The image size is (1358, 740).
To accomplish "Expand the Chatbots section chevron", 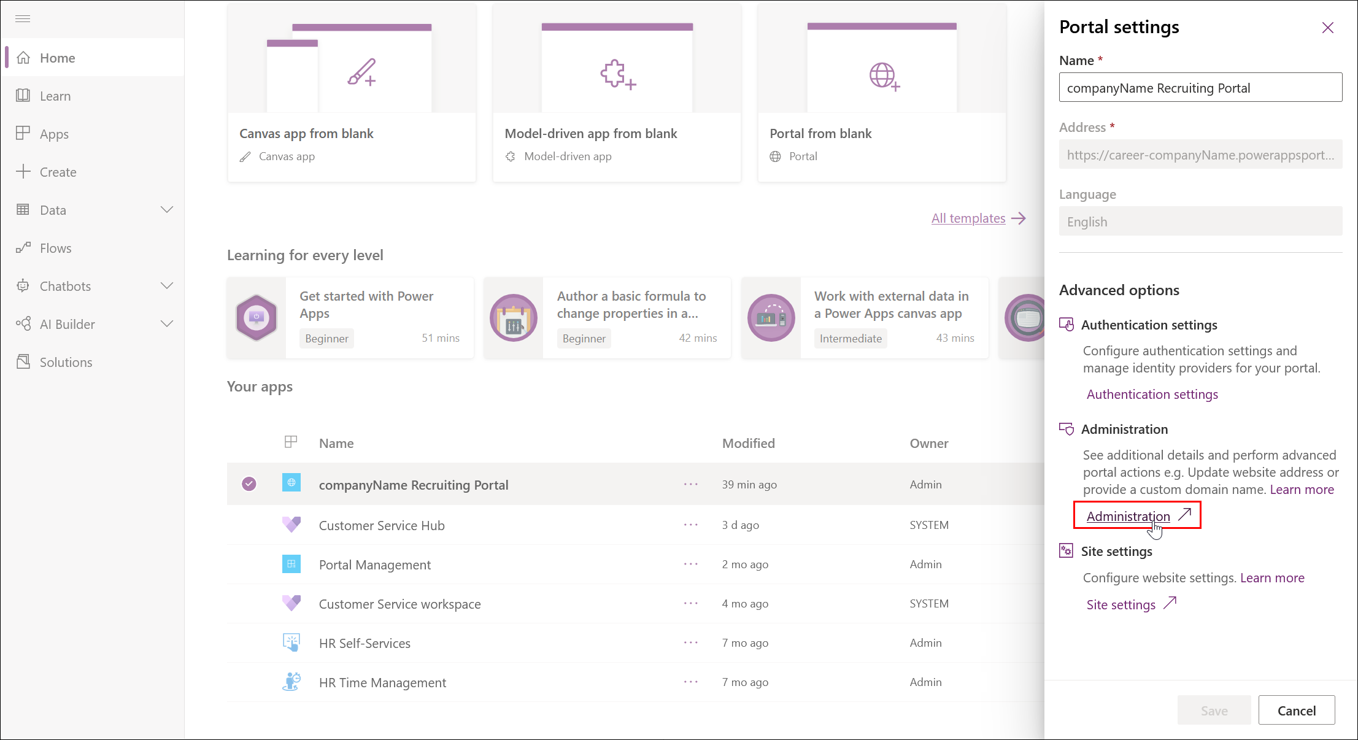I will [167, 286].
